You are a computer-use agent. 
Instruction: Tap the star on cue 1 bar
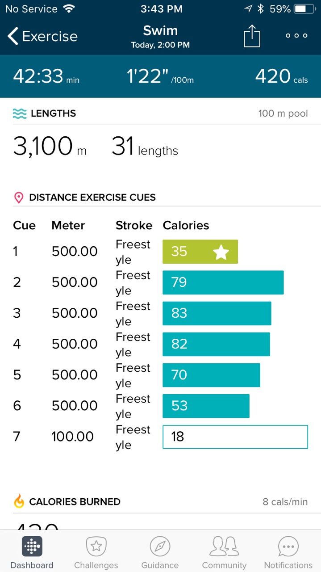pyautogui.click(x=221, y=252)
